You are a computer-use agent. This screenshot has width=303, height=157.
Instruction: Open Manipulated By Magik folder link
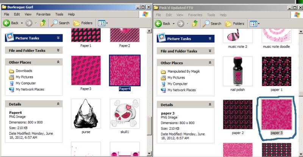[x=184, y=72]
